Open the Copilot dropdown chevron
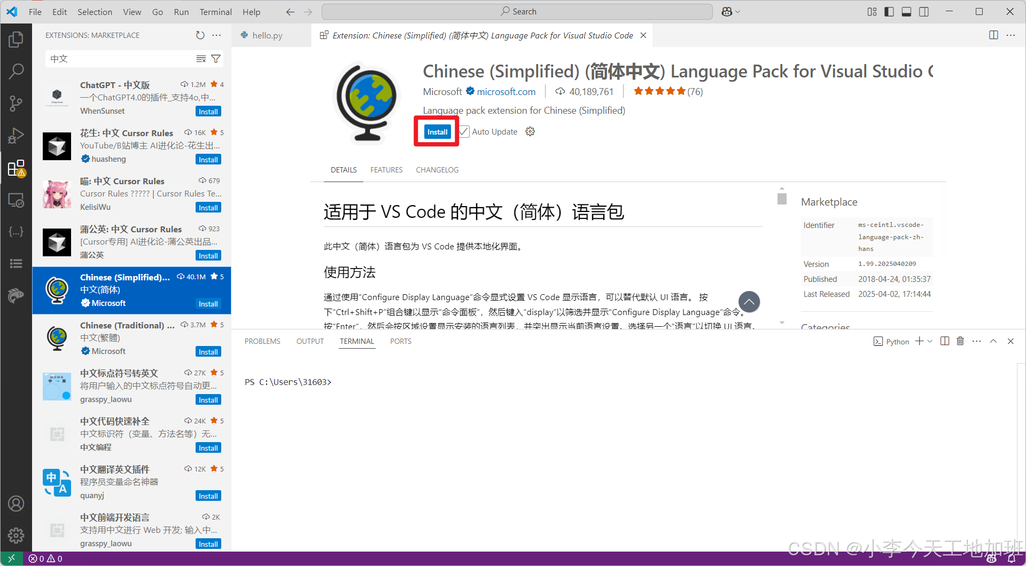Screen dimensions: 1026x566 [x=738, y=12]
